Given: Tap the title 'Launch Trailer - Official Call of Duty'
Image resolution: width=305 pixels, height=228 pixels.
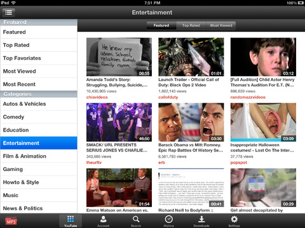Looking at the screenshot, I should (x=189, y=82).
